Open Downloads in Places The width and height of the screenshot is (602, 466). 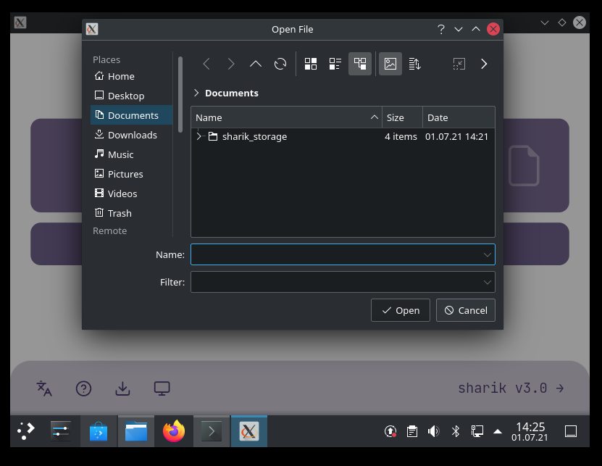coord(132,135)
